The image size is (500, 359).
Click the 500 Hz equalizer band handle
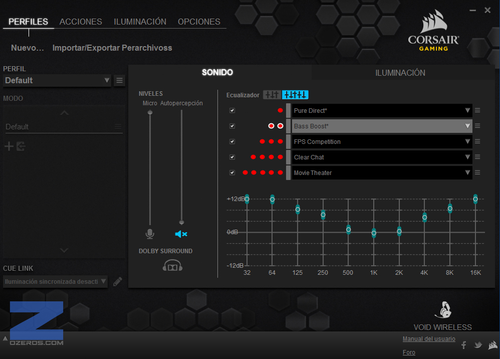coord(349,230)
